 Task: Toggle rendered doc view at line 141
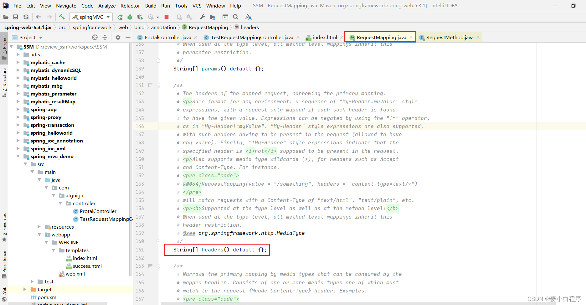tap(150, 85)
